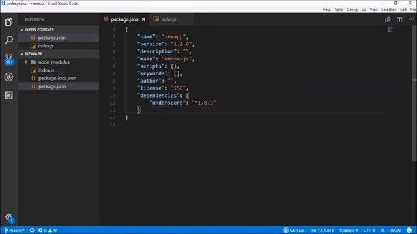Click the minimap code preview
This screenshot has width=417, height=234.
pyautogui.click(x=390, y=29)
